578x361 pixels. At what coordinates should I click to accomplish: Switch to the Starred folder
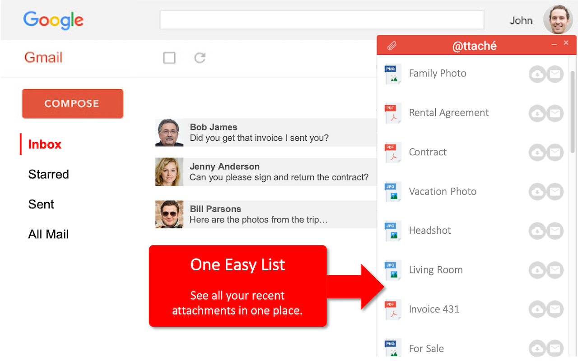point(48,174)
